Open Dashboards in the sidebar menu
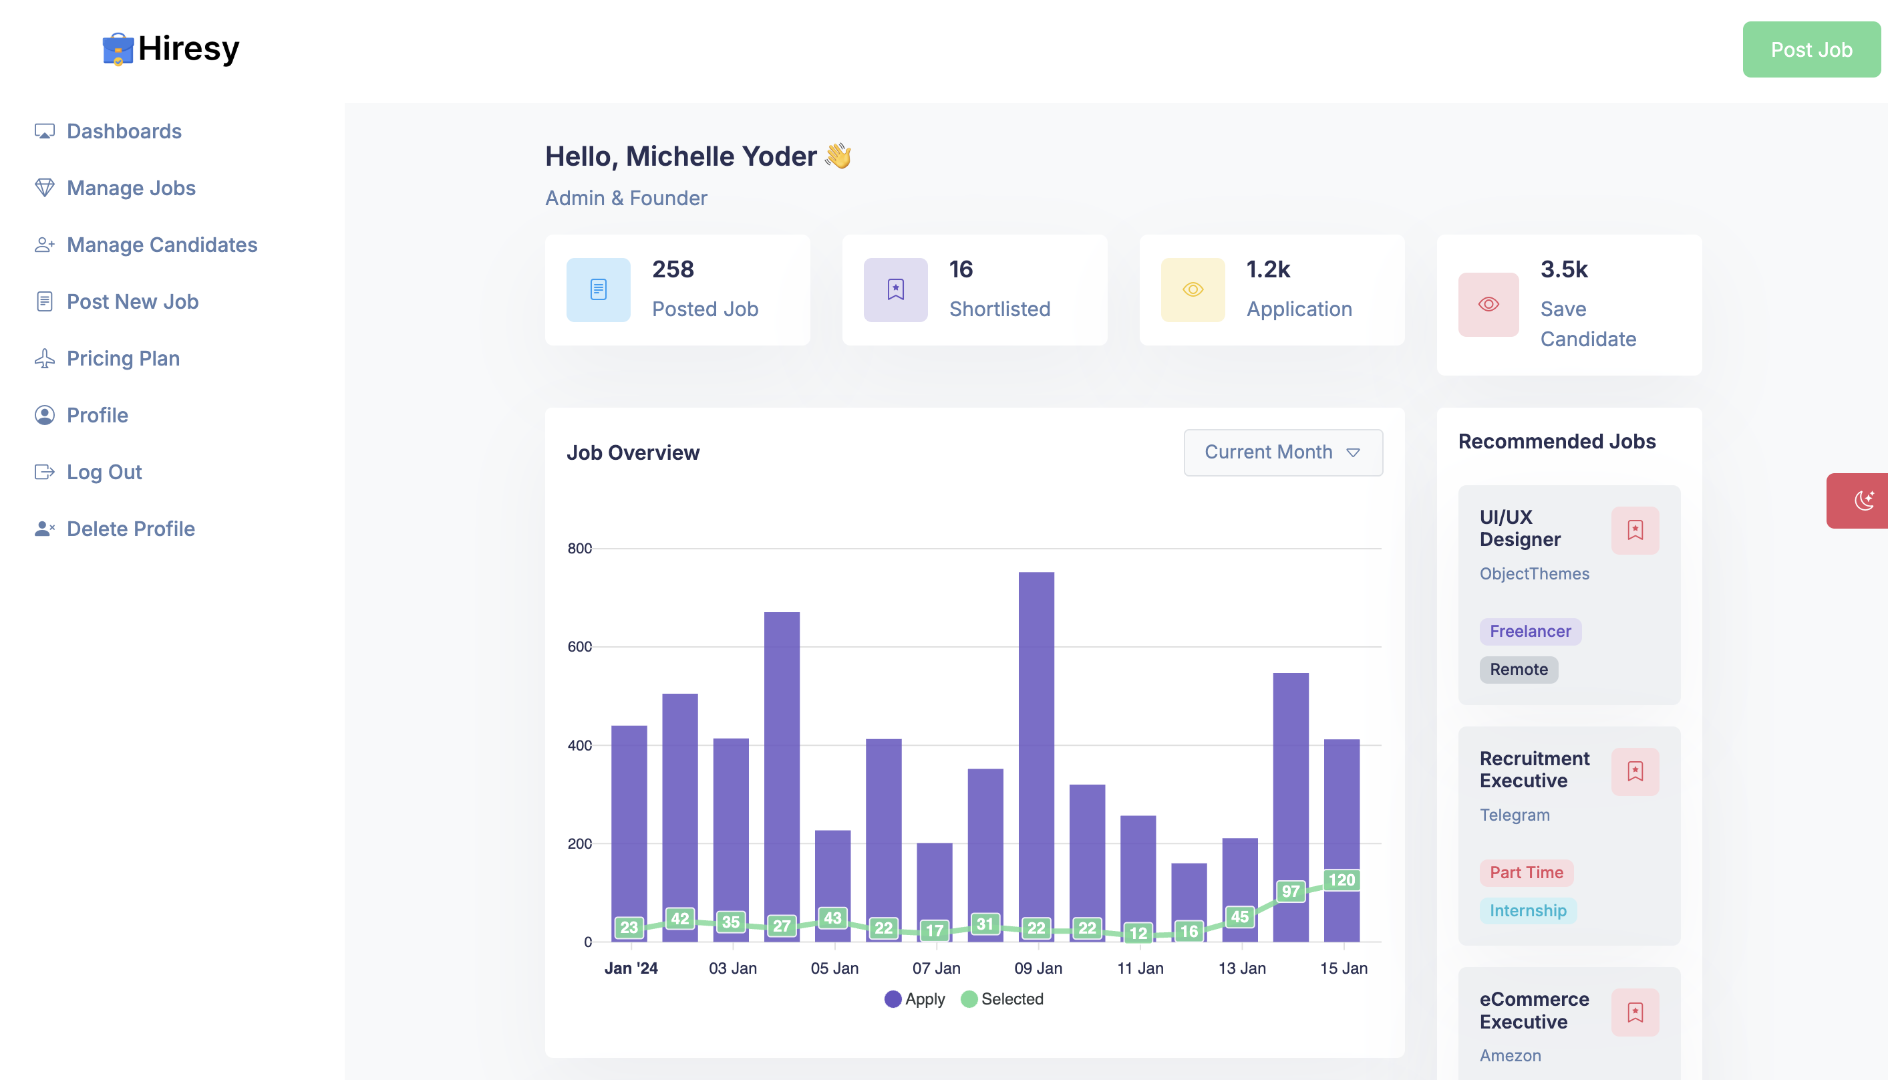This screenshot has height=1080, width=1888. point(124,131)
